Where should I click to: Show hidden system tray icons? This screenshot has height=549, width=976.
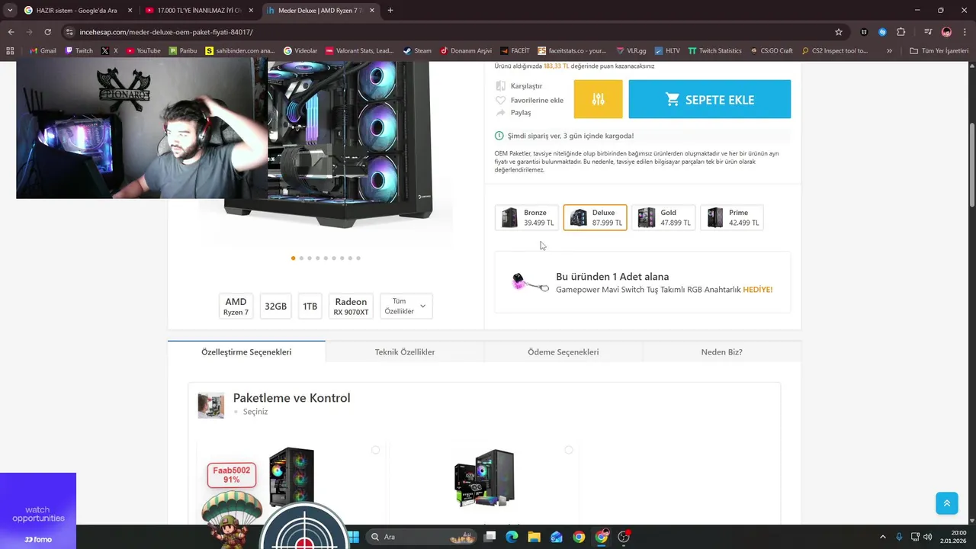[883, 537]
